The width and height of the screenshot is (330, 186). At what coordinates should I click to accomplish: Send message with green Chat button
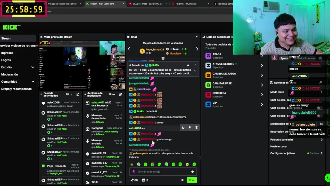point(192,180)
